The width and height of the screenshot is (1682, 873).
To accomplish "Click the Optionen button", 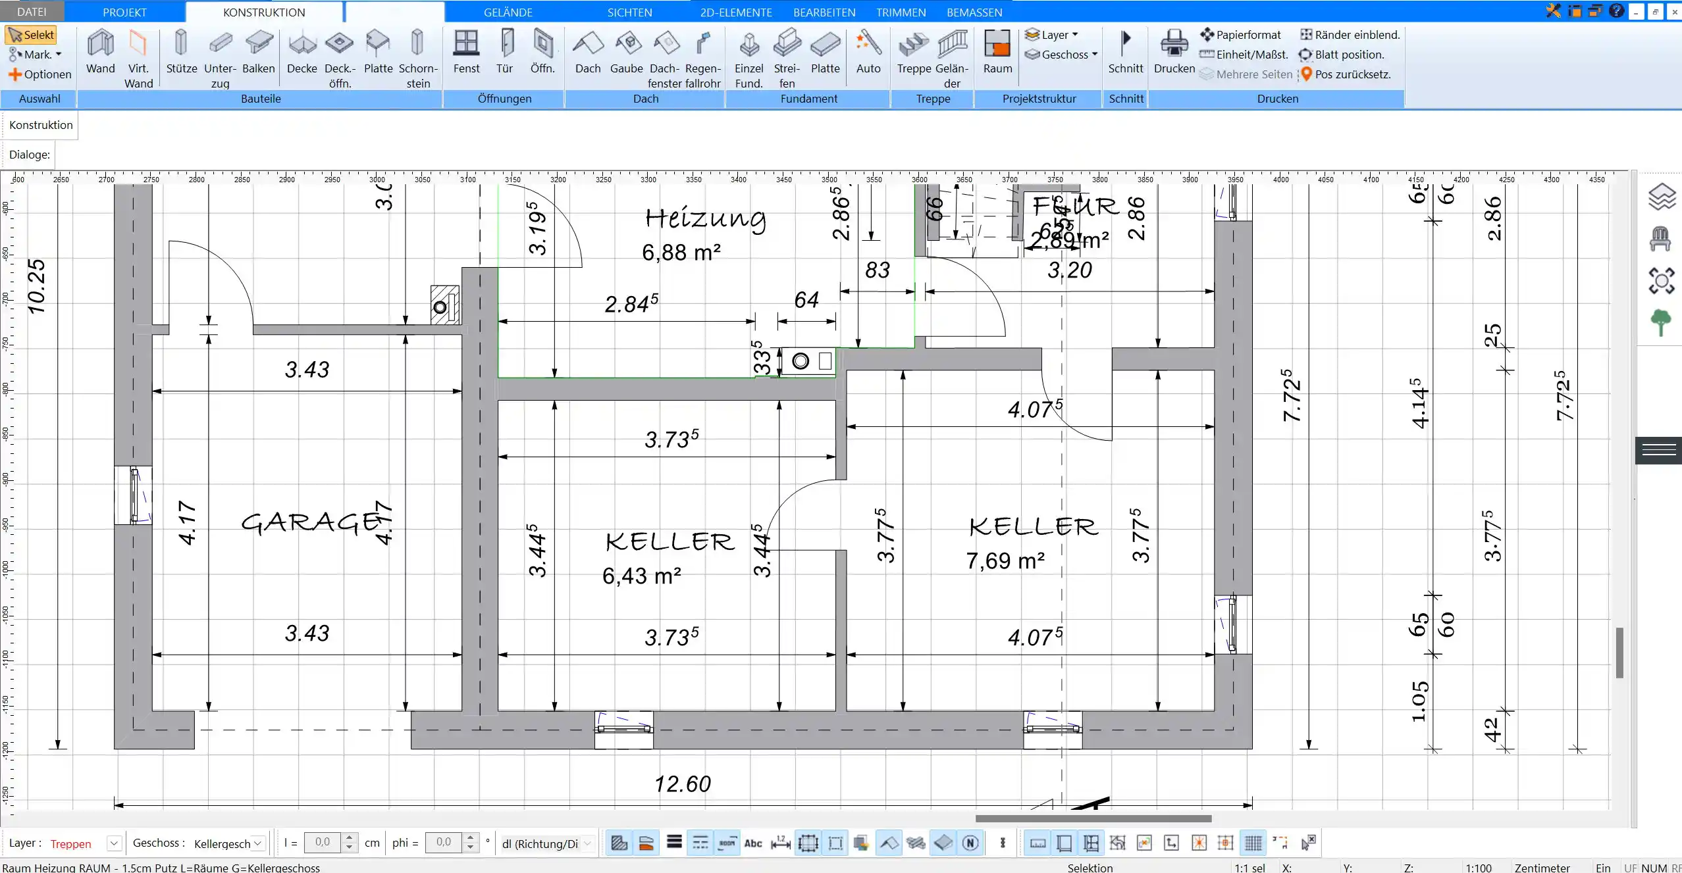I will (x=39, y=74).
